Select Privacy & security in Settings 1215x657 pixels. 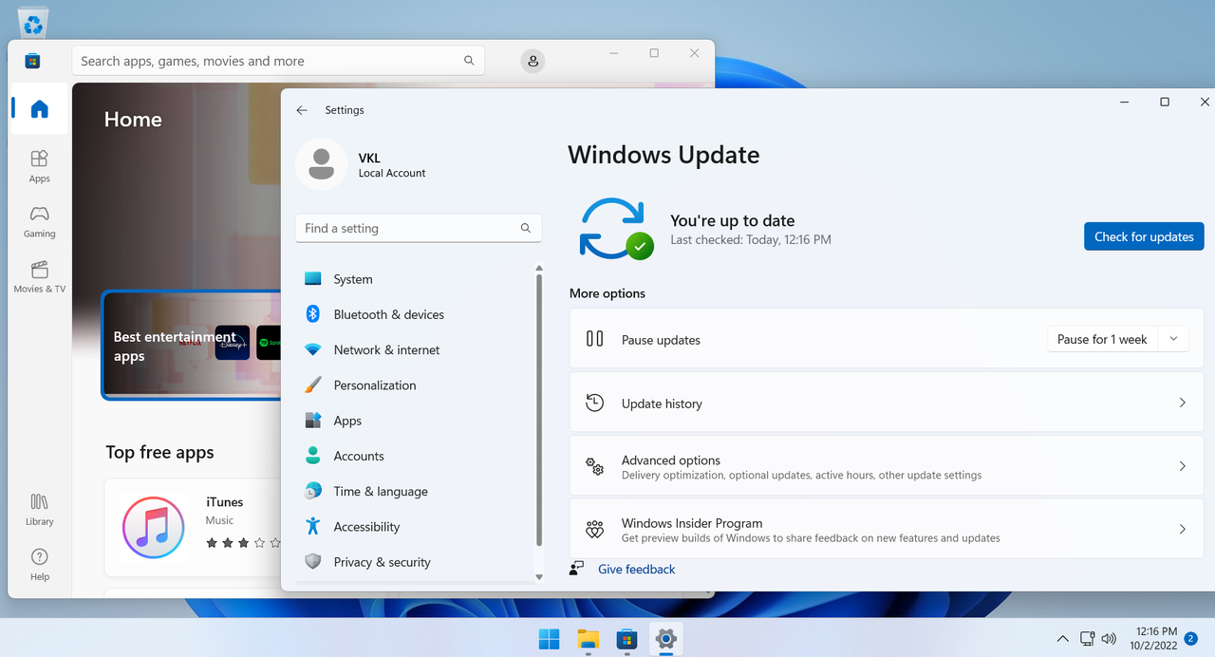click(415, 562)
